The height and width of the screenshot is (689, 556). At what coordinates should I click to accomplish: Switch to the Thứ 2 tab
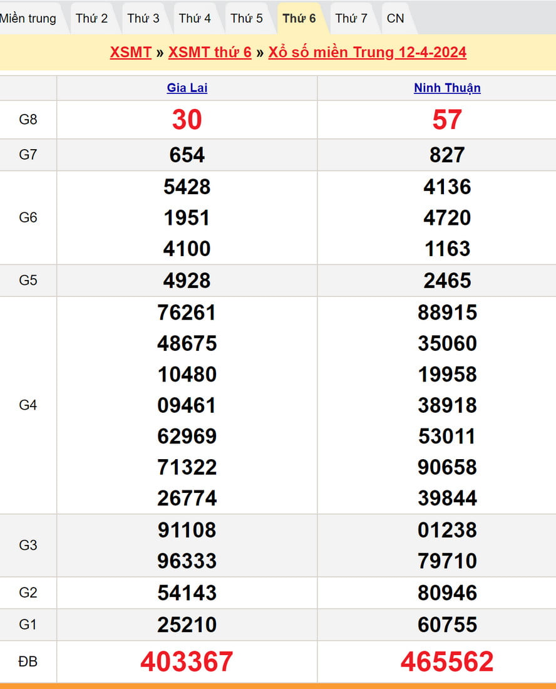tap(91, 18)
